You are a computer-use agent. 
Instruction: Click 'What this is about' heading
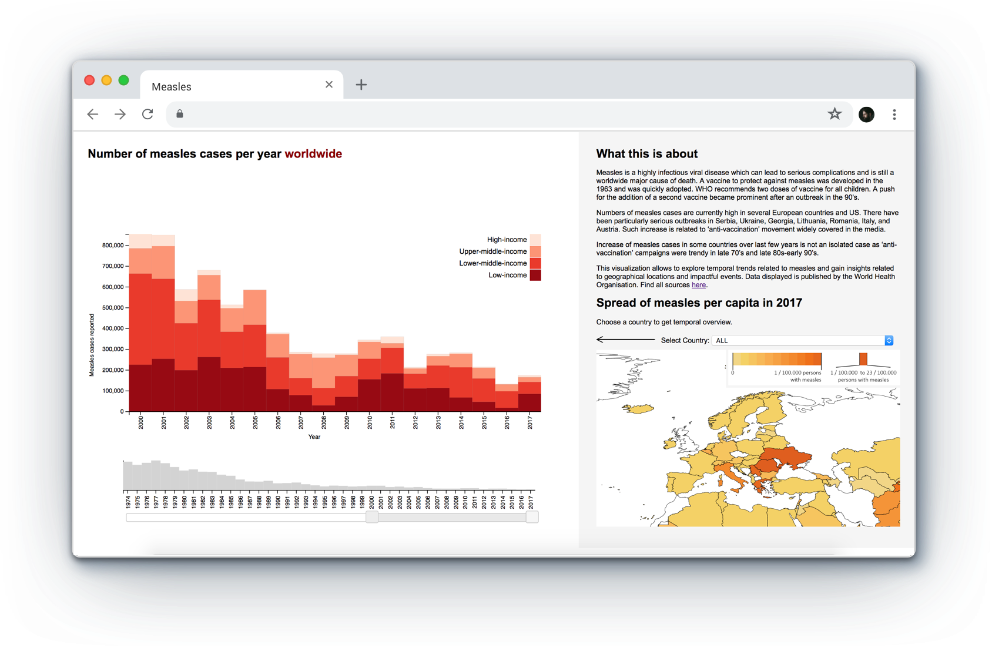coord(646,154)
